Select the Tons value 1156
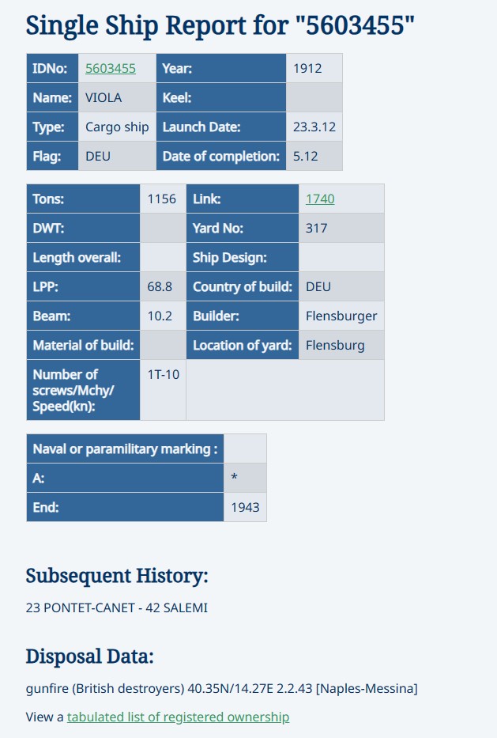 [x=162, y=199]
